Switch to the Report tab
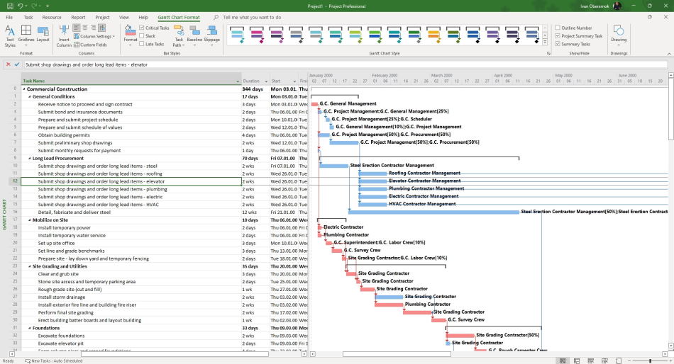Screen dimensions: 674x364 78,18
